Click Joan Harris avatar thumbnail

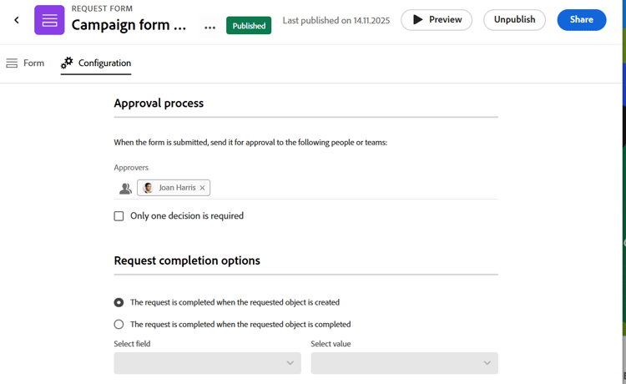coord(149,188)
